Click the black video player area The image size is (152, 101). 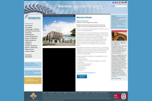coord(59,70)
